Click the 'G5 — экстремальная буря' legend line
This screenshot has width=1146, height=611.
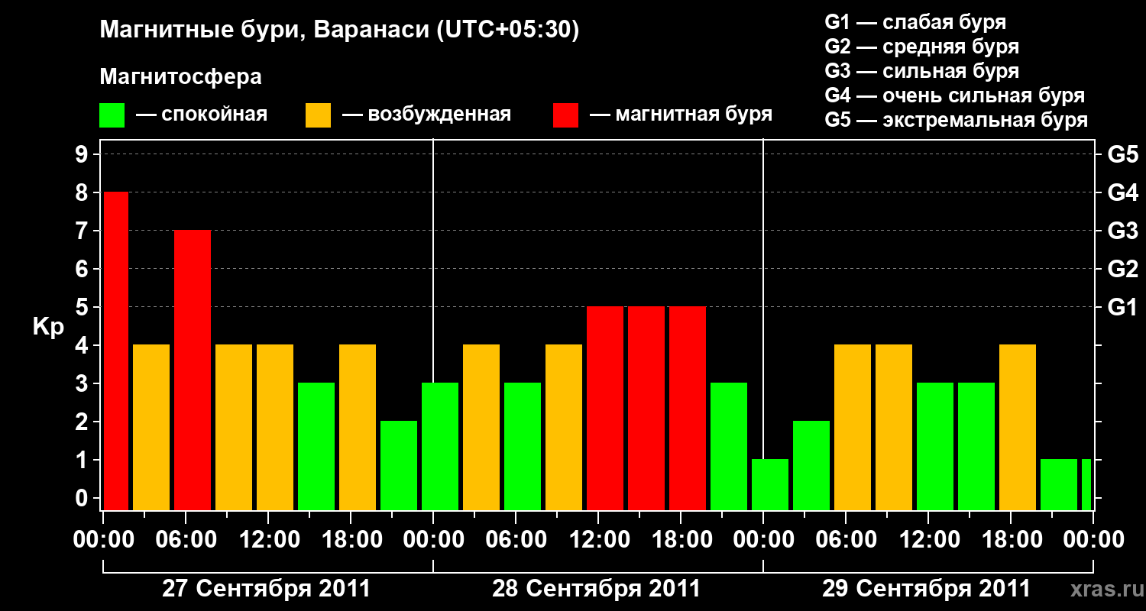point(957,120)
